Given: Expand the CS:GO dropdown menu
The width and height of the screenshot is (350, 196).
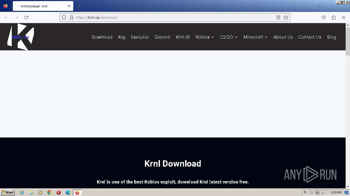Looking at the screenshot, I should tap(229, 37).
